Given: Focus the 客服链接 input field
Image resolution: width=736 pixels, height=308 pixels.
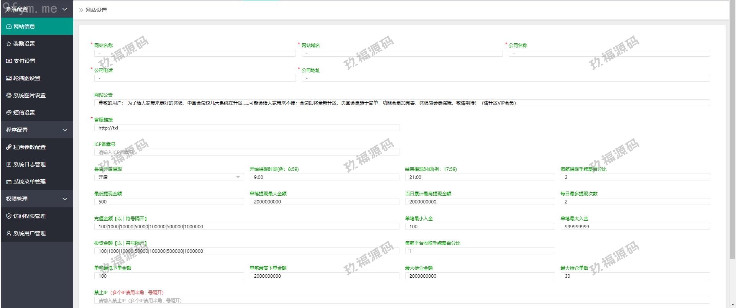Looking at the screenshot, I should click(246, 128).
